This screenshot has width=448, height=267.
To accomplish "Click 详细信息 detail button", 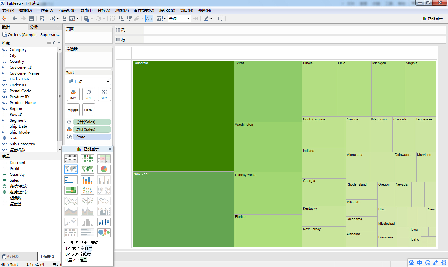I will [x=73, y=110].
